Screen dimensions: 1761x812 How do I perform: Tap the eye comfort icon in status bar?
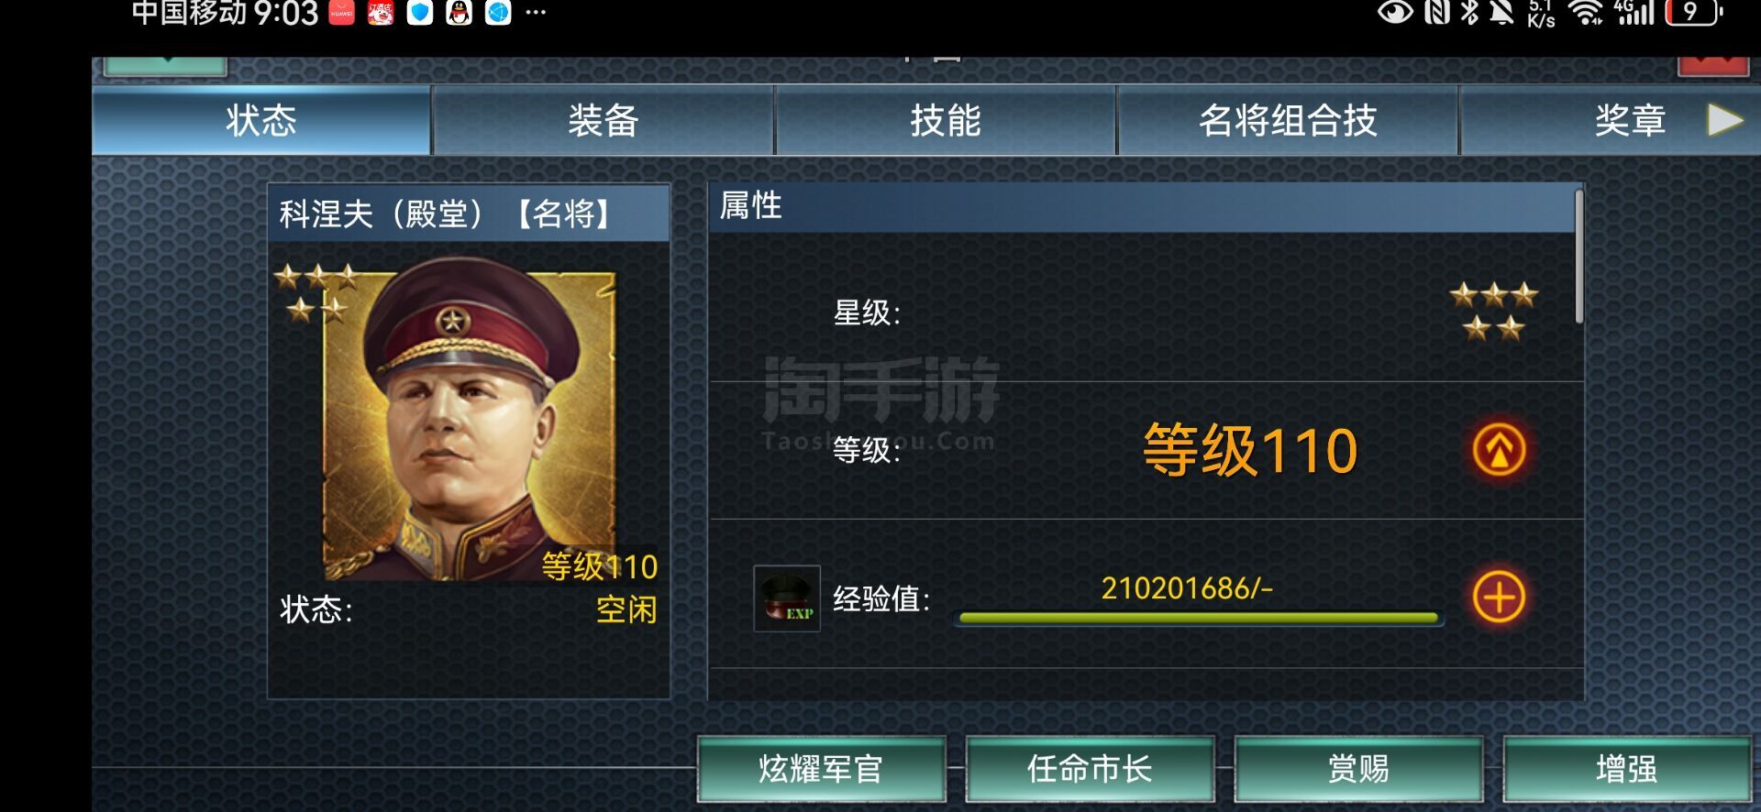(1395, 12)
